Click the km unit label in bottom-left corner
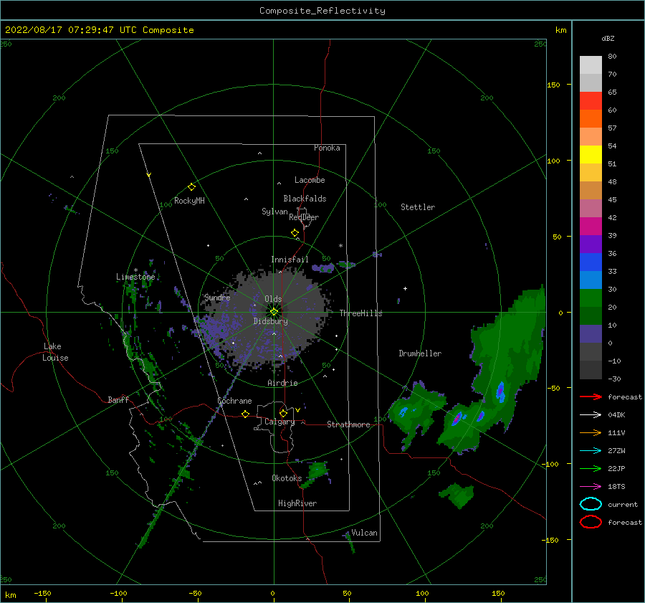Viewport: 645px width, 603px height. 10,595
